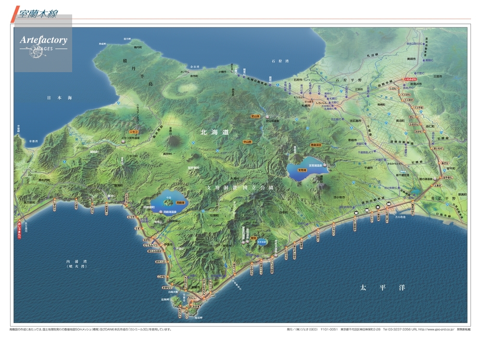Click the Artefactory compass logo icon
This screenshot has width=481, height=340.
36,53
